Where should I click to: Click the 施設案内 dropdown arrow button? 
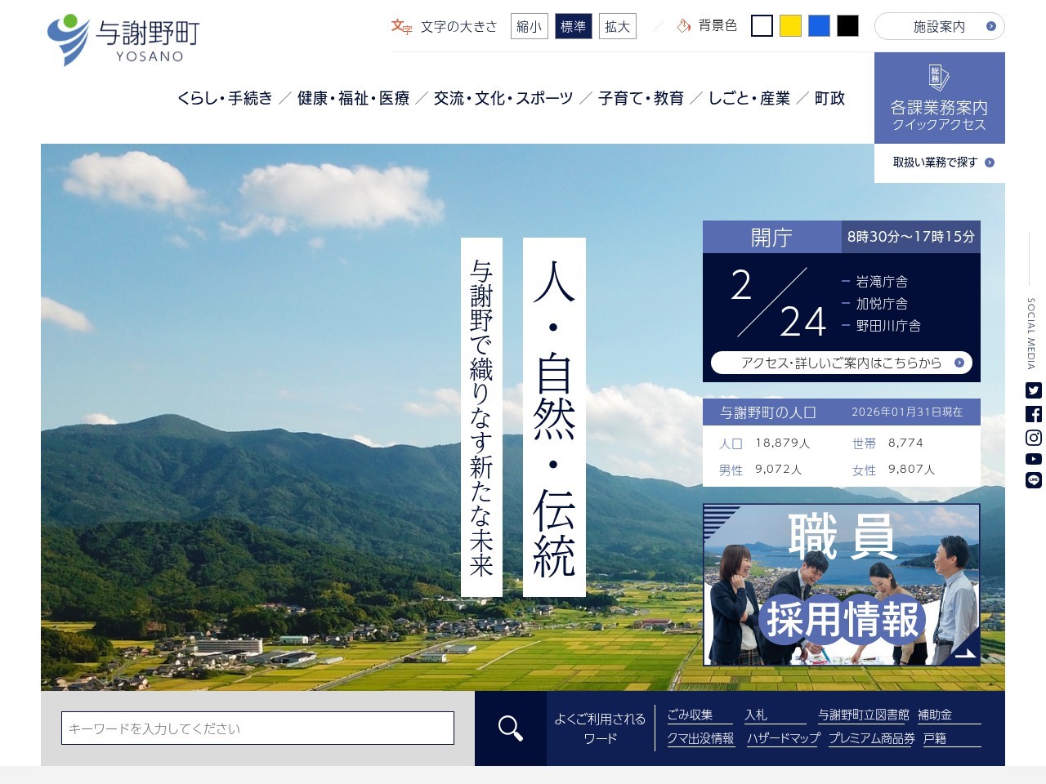[990, 26]
